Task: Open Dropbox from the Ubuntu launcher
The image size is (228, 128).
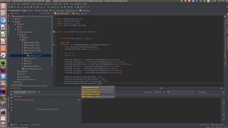Action: click(3, 77)
